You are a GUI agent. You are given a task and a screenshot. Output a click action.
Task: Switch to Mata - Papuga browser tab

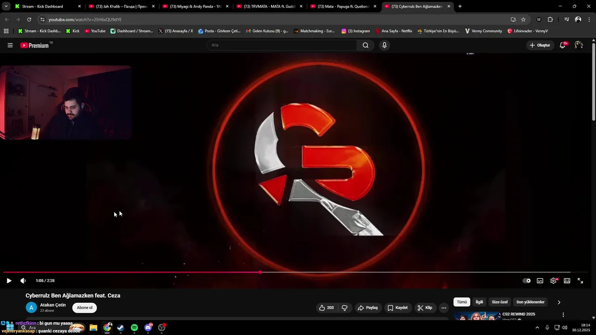344,7
